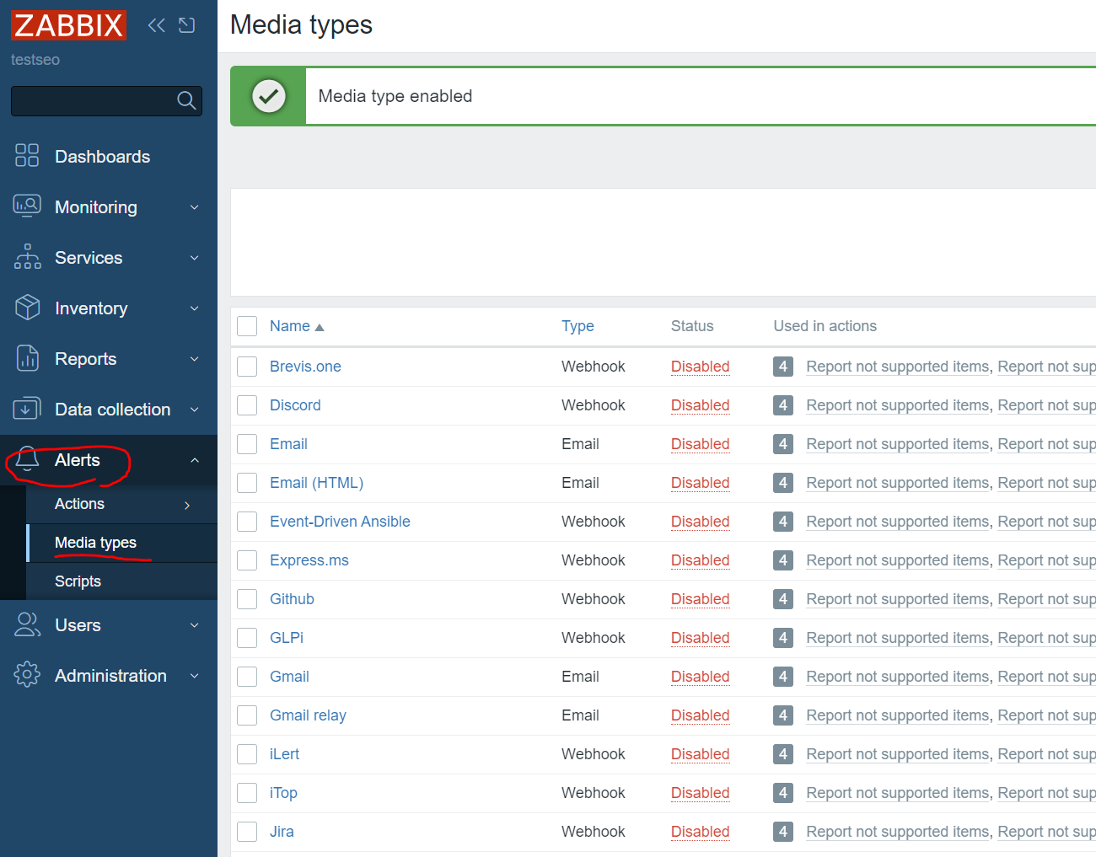Click the kiosk mode sidebar icon
Screen dimensions: 1096x857
pos(187,25)
